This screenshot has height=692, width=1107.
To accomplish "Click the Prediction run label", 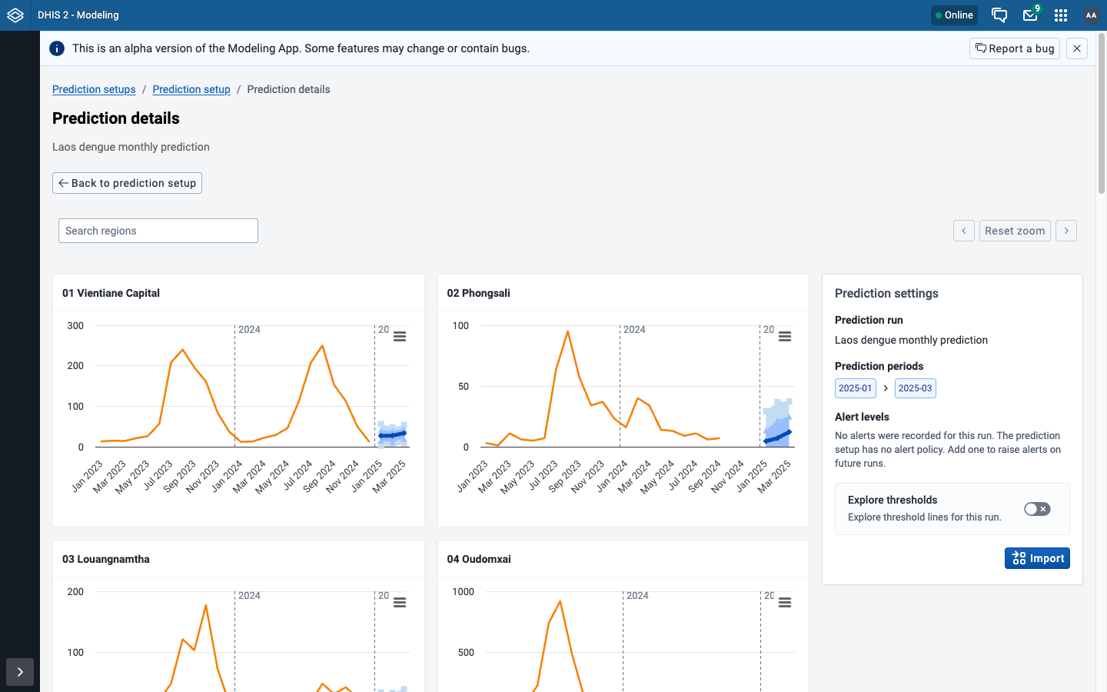I will coord(869,320).
